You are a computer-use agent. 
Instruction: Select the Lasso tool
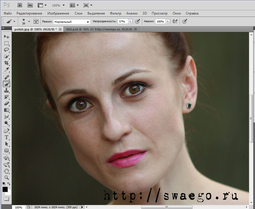click(x=6, y=50)
